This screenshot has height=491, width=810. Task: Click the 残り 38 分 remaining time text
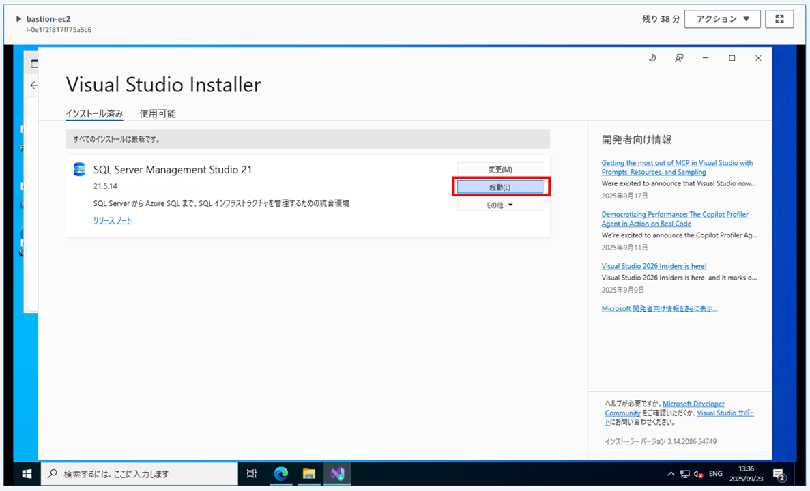coord(661,19)
